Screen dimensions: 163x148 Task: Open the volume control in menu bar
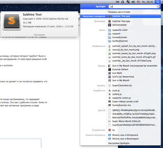(133, 2)
